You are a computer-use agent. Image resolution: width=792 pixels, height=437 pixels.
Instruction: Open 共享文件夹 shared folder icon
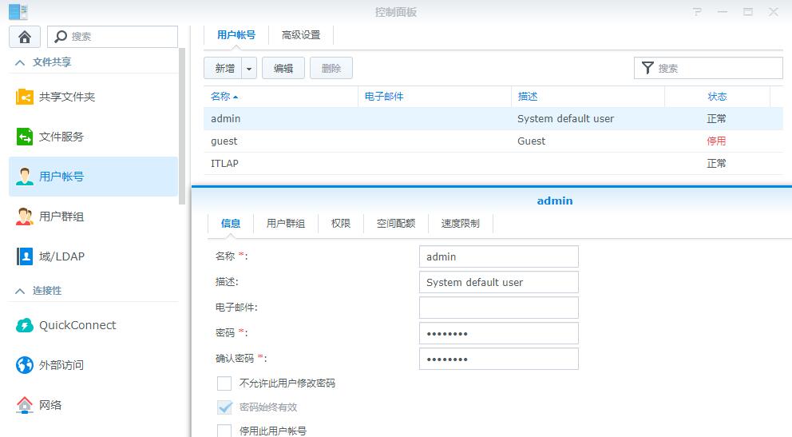pyautogui.click(x=25, y=97)
